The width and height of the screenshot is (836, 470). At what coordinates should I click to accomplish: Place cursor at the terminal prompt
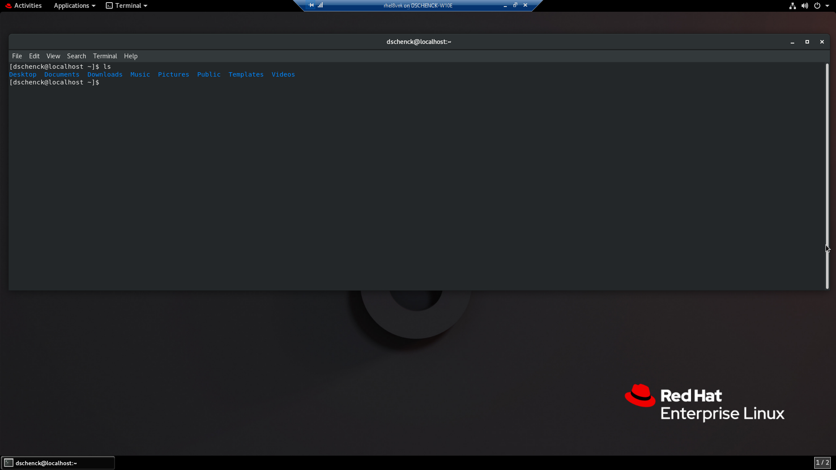[104, 82]
